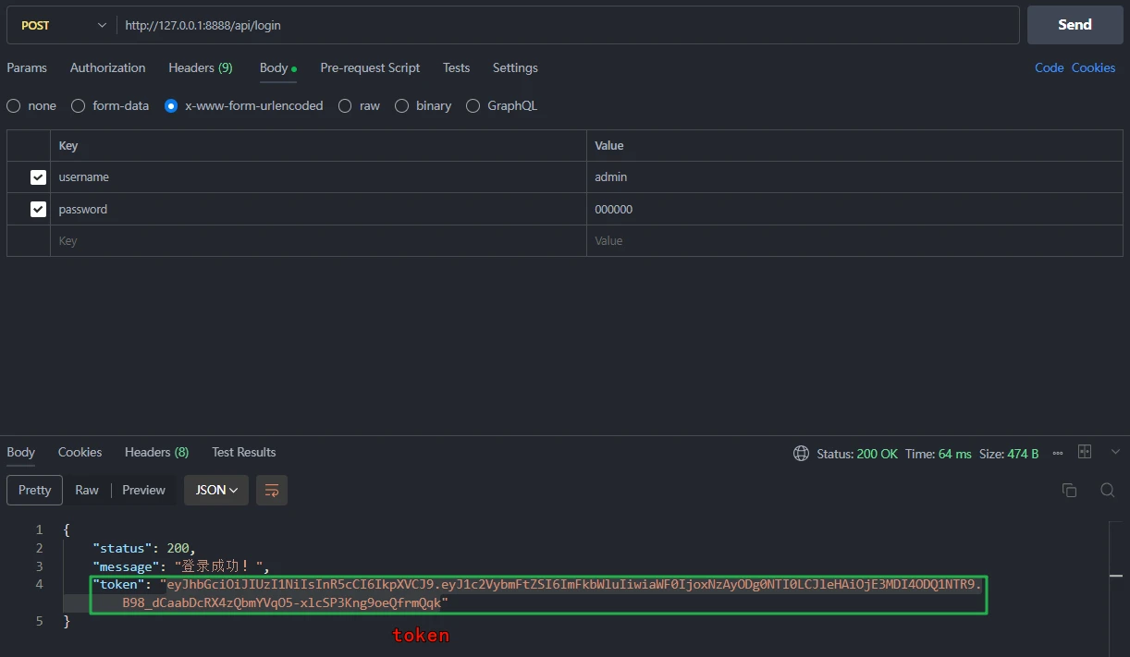Uncheck the password parameter checkbox
This screenshot has width=1130, height=657.
click(x=38, y=210)
